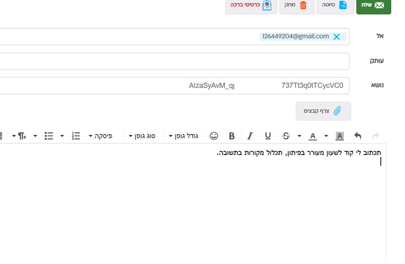
Task: Open the text background color picker
Action: (x=339, y=135)
